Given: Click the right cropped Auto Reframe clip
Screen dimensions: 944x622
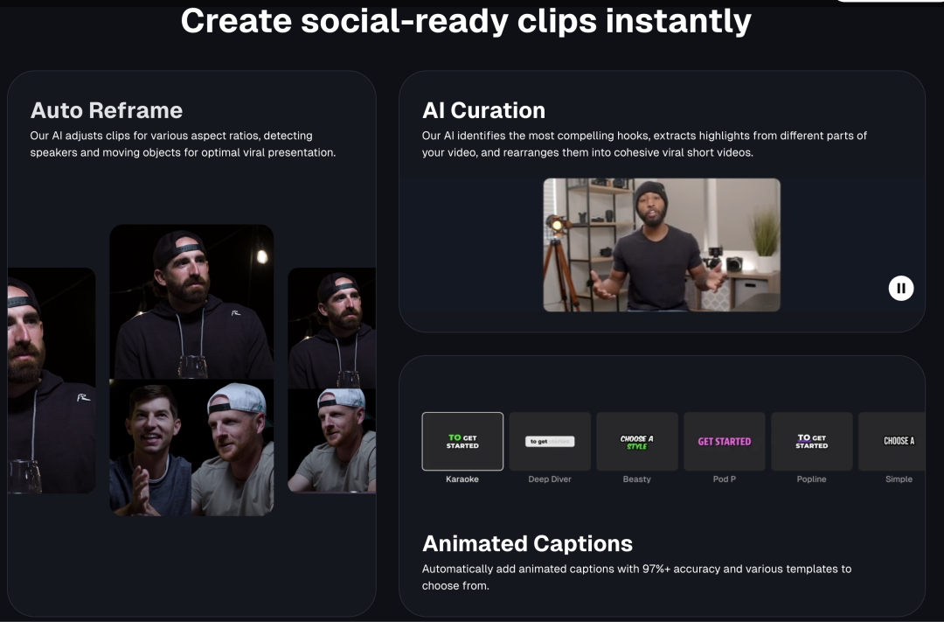Looking at the screenshot, I should click(x=332, y=381).
